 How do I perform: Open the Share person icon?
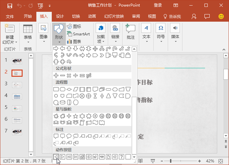[x=194, y=16]
